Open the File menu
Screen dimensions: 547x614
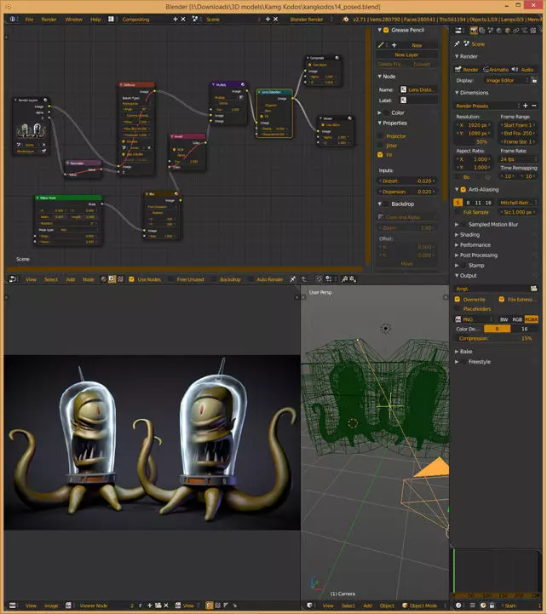click(x=29, y=20)
